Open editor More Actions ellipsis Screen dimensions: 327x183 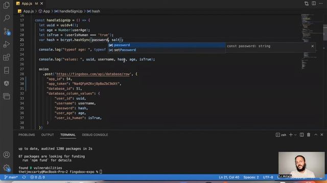[x=321, y=4]
